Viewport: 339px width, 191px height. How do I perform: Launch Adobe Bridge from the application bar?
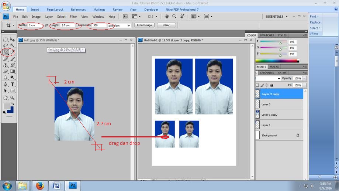tap(125, 17)
